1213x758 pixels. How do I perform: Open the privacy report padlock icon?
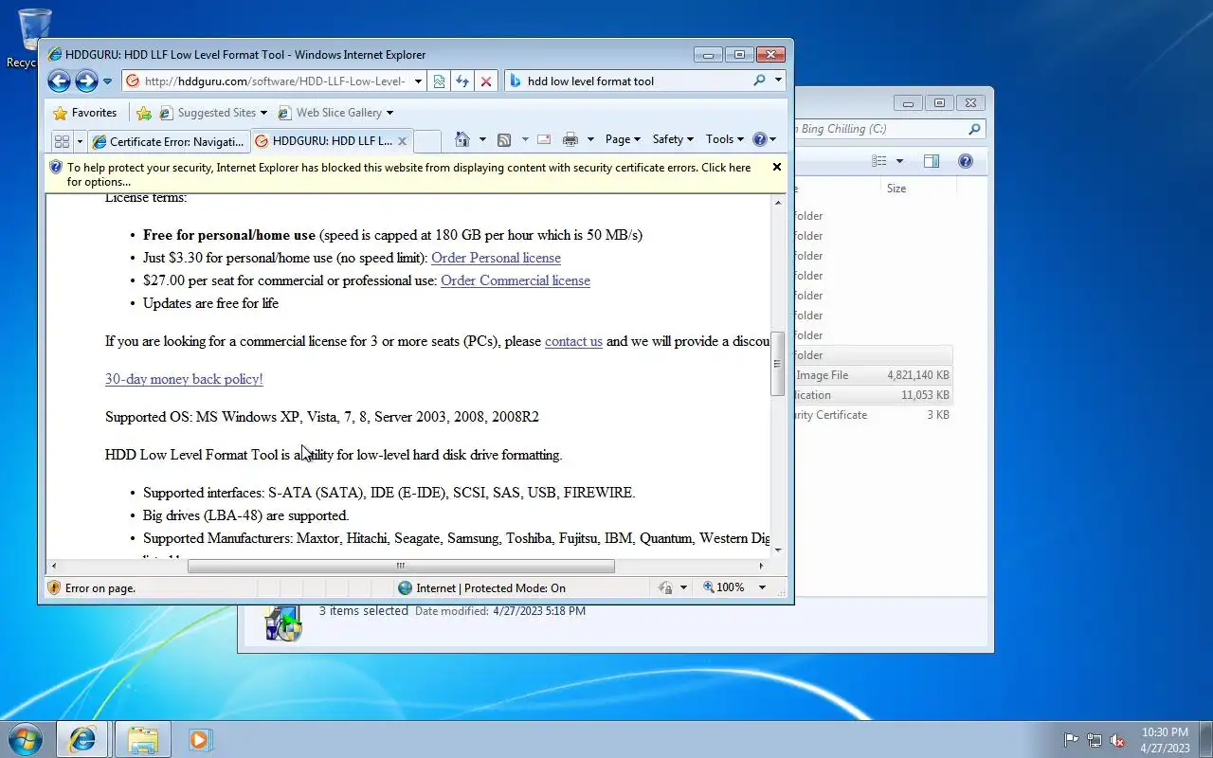pos(666,588)
